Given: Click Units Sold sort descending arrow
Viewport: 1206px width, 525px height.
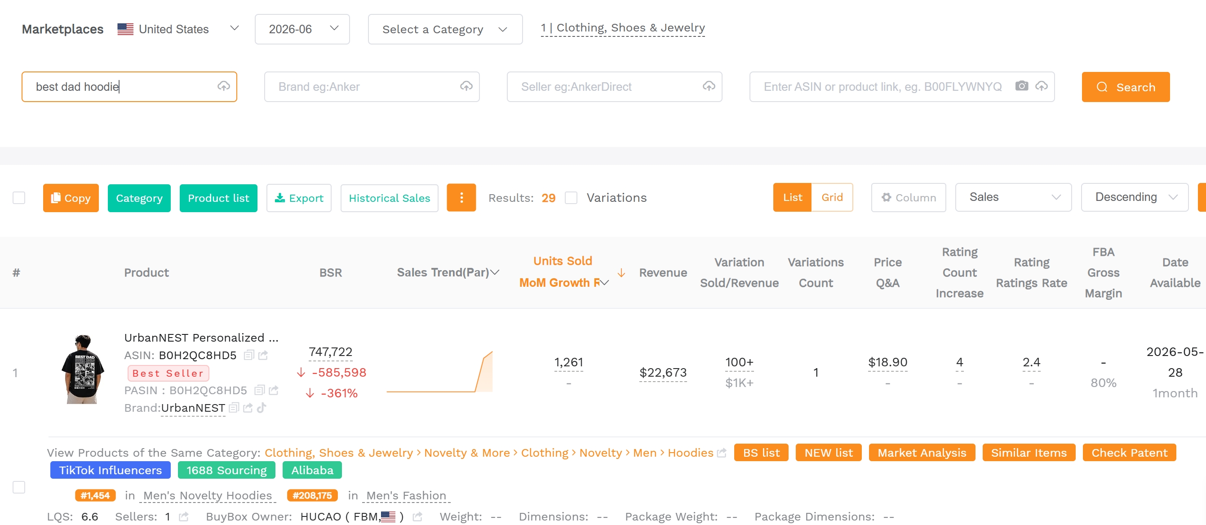Looking at the screenshot, I should click(621, 272).
